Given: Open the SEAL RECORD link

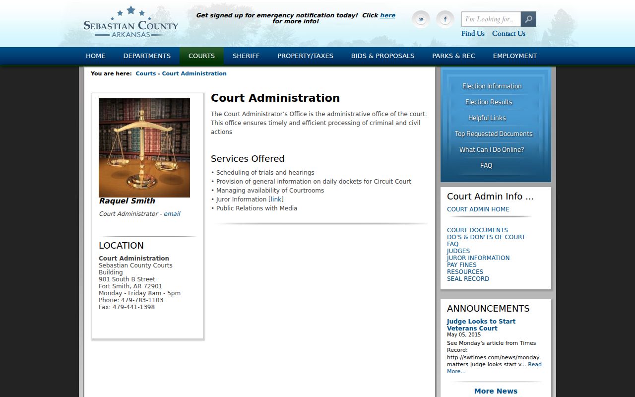Looking at the screenshot, I should tap(468, 279).
